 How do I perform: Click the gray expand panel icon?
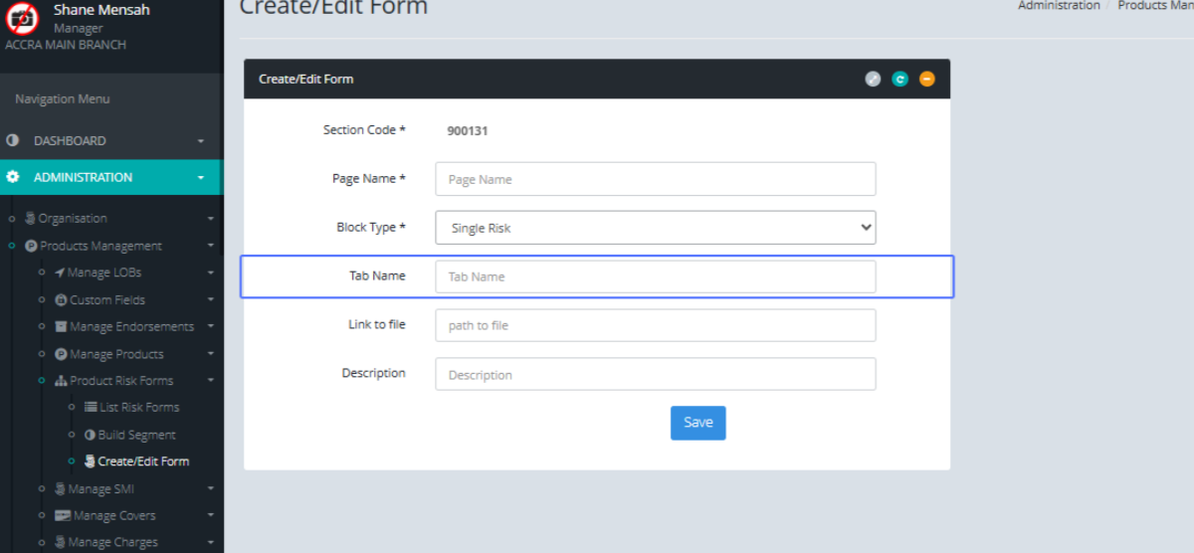873,80
